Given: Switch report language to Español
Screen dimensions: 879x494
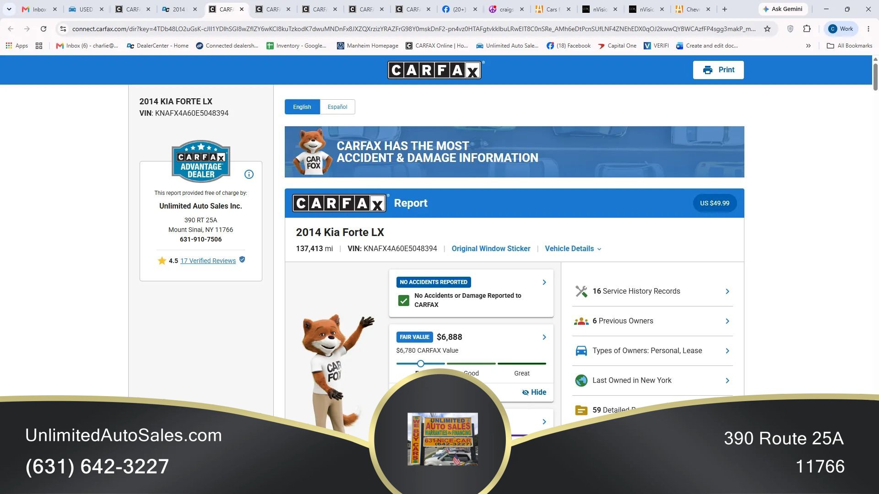Looking at the screenshot, I should tap(337, 107).
